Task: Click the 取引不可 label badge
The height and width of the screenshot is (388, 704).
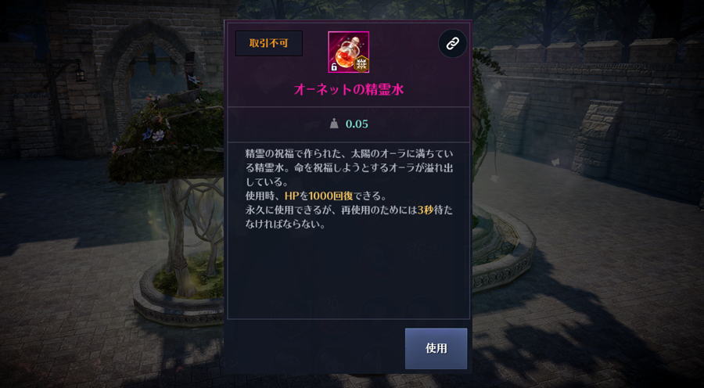Action: (x=269, y=44)
